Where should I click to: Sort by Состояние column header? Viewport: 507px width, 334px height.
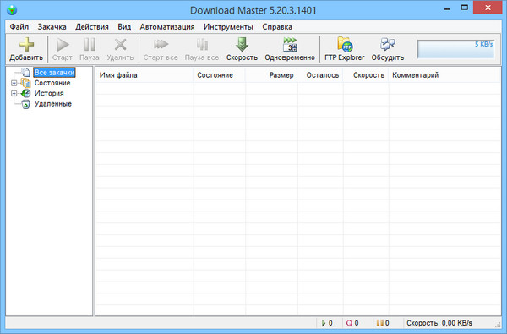[x=219, y=75]
